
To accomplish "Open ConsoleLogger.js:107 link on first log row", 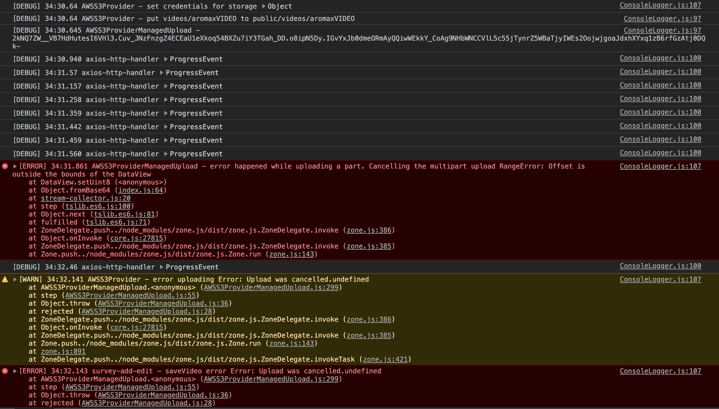I will click(660, 5).
